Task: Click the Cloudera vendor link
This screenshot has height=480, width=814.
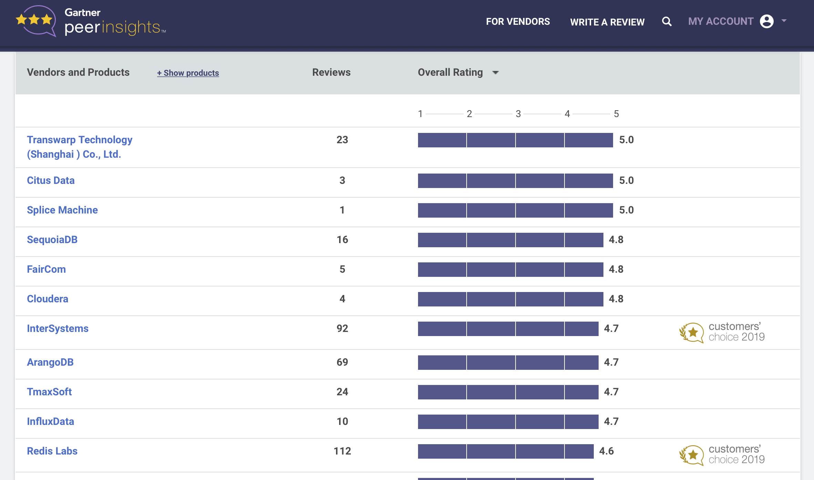Action: 48,299
